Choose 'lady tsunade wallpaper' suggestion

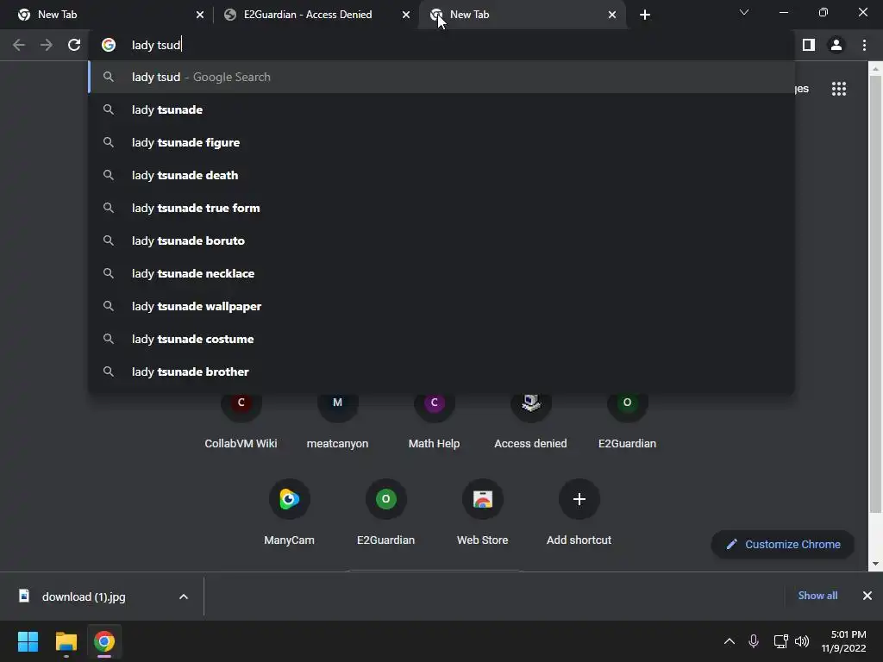pos(441,306)
